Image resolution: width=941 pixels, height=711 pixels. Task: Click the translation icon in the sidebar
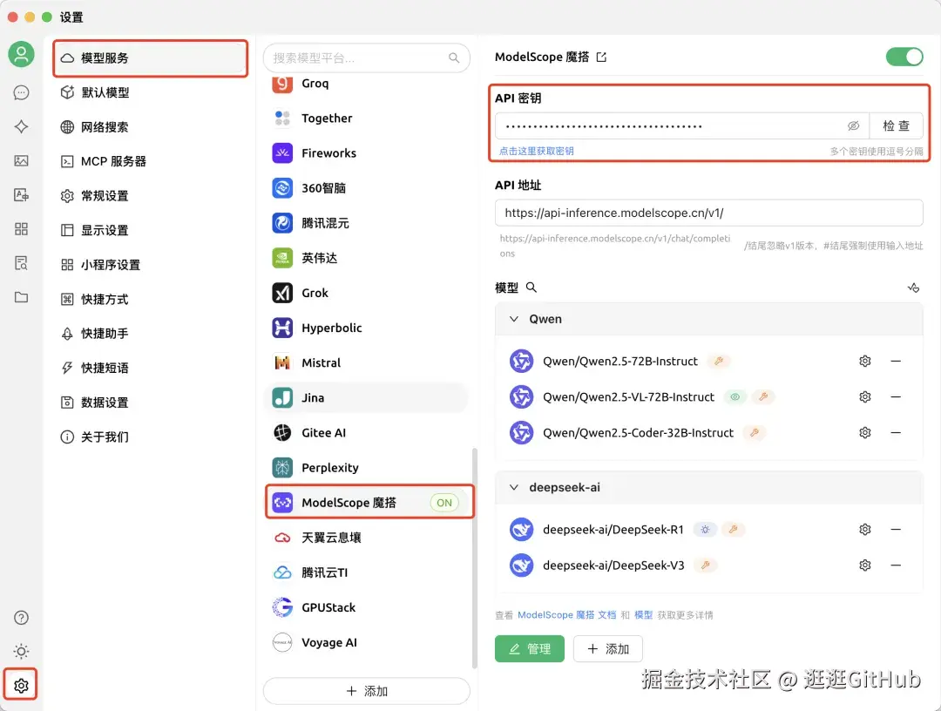[x=21, y=194]
